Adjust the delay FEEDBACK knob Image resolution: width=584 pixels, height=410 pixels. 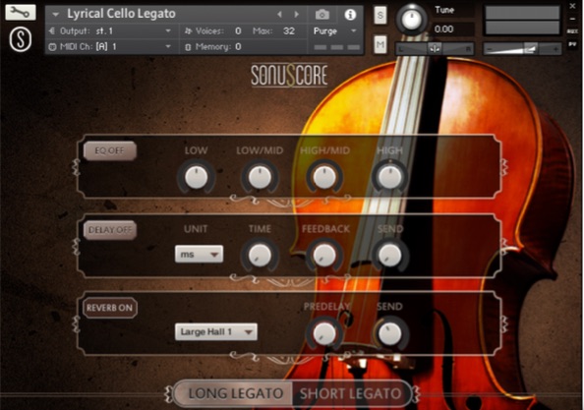[324, 256]
